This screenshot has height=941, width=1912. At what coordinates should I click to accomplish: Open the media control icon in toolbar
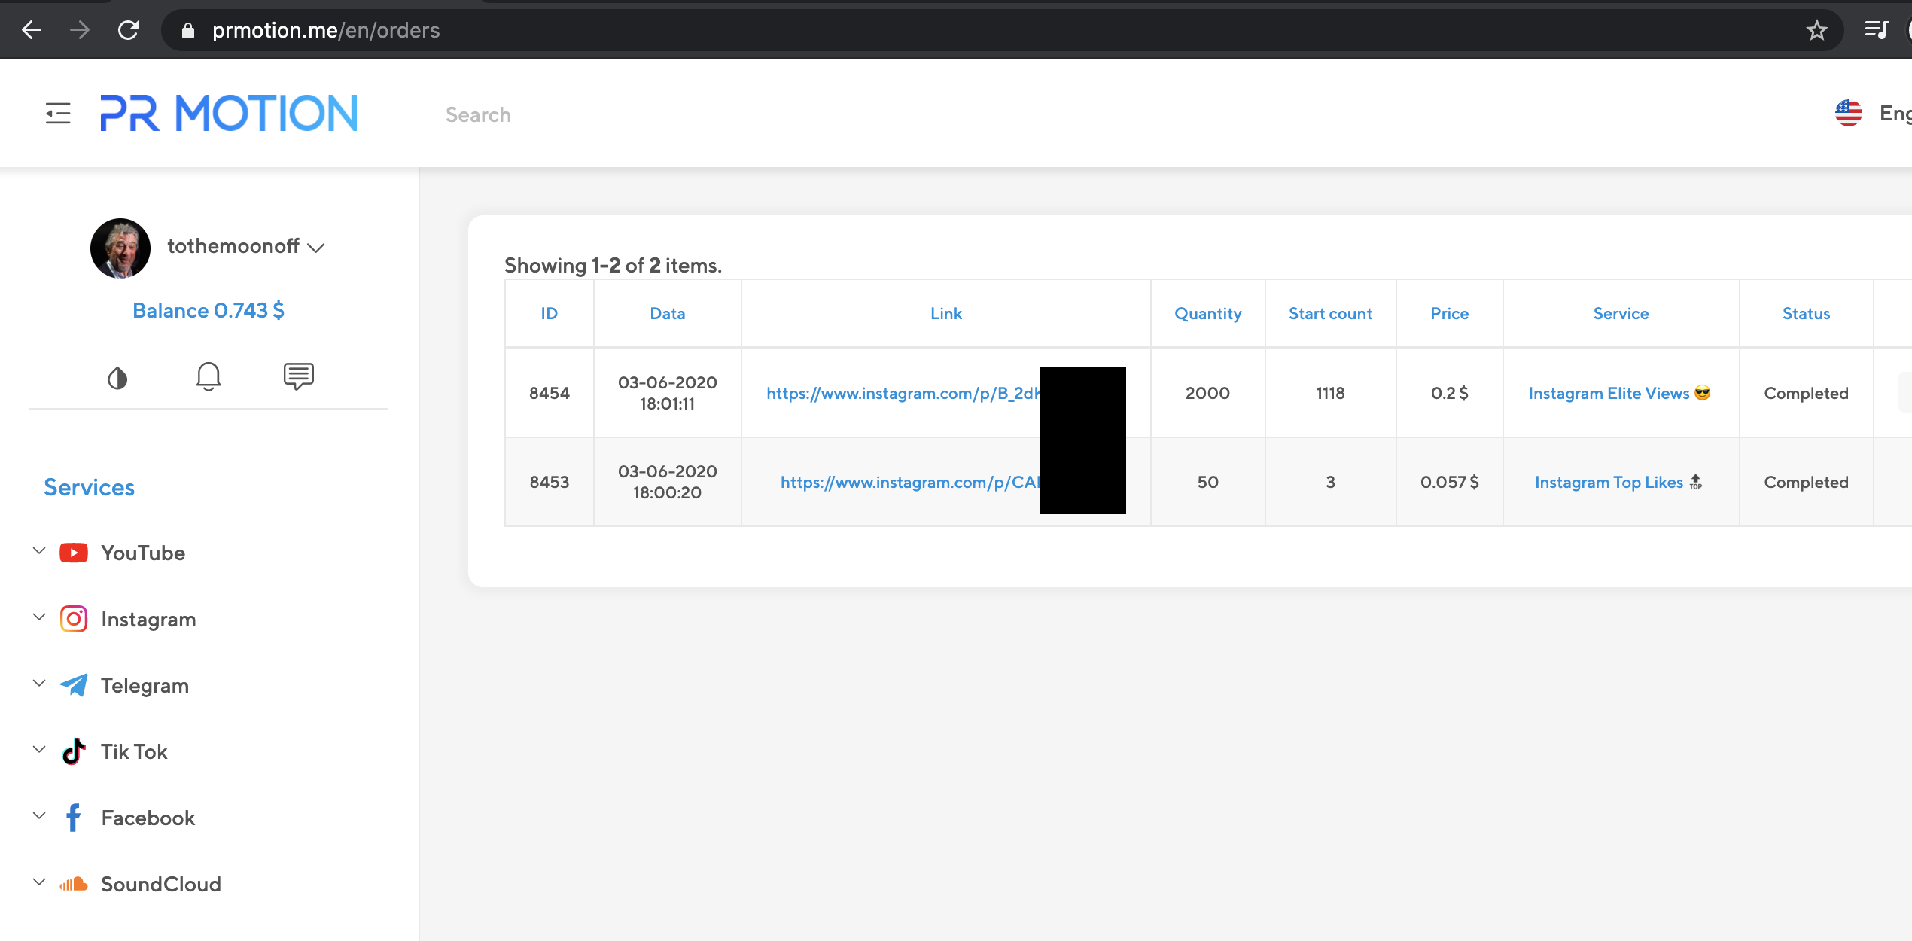click(x=1877, y=30)
